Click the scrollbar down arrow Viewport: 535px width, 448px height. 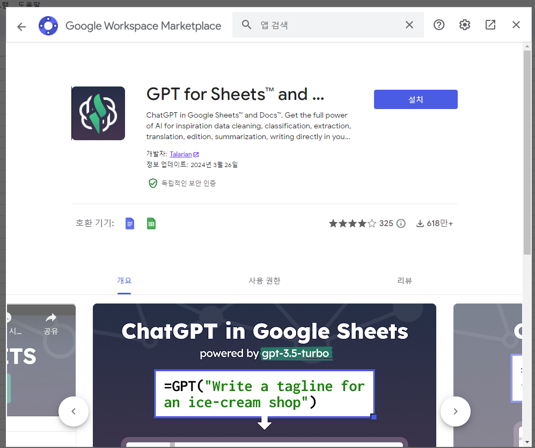(x=527, y=443)
